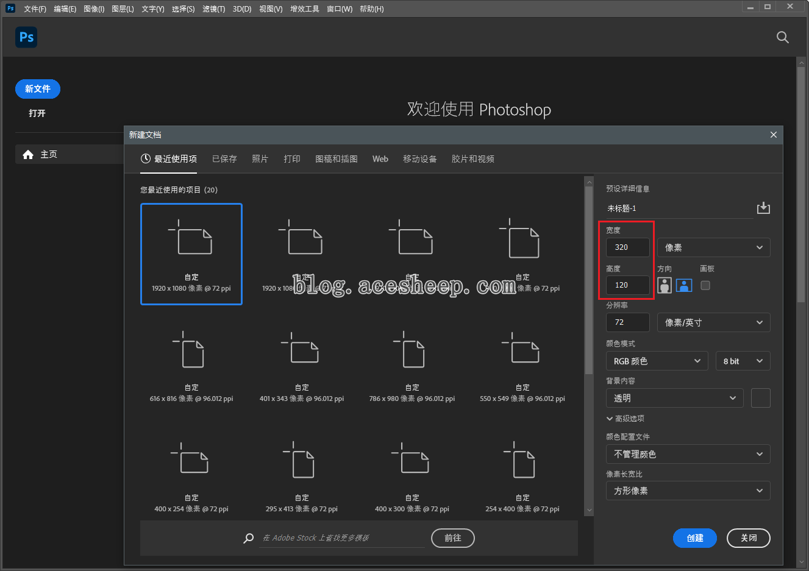Select the 786 x 980 preset thumbnail
The image size is (809, 571).
click(412, 365)
